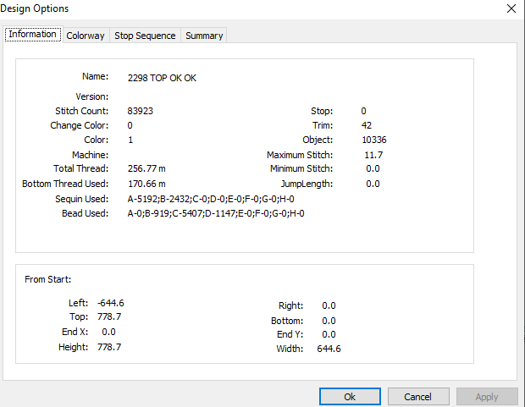The height and width of the screenshot is (407, 525).
Task: Click the Width value 644.6
Action: [x=329, y=349]
